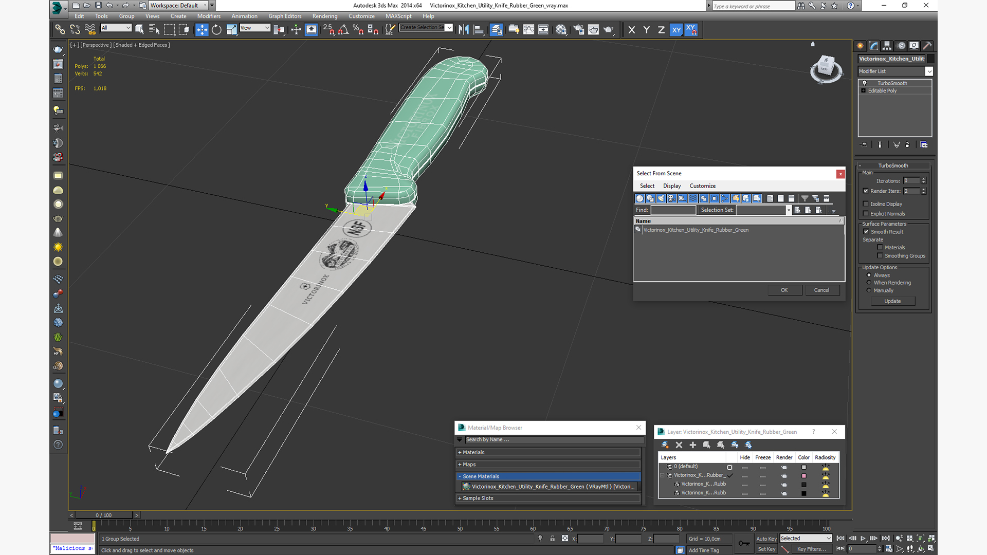The height and width of the screenshot is (555, 987).
Task: Open the Modifiers menu
Action: coord(209,16)
